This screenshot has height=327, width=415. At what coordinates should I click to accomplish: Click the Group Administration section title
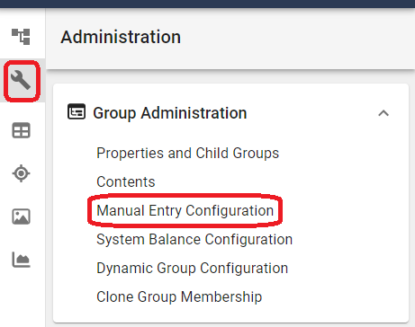(x=170, y=113)
